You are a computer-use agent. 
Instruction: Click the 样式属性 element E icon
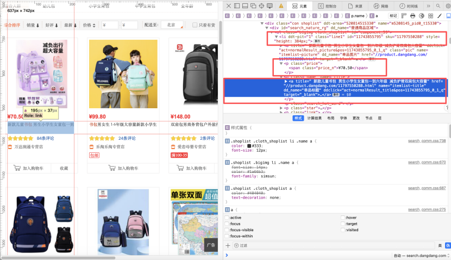(227, 128)
